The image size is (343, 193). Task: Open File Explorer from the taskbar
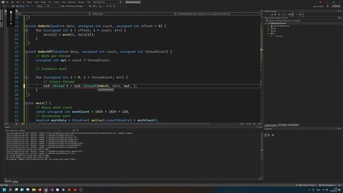(x=34, y=190)
